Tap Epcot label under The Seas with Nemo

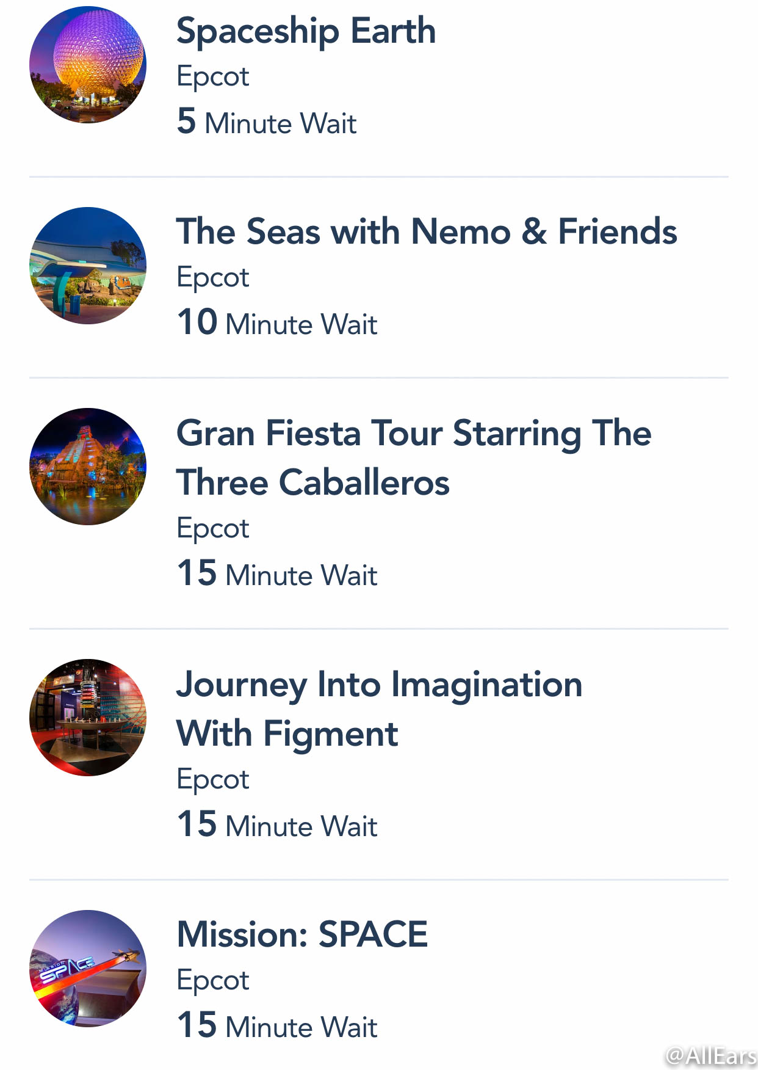coord(213,278)
